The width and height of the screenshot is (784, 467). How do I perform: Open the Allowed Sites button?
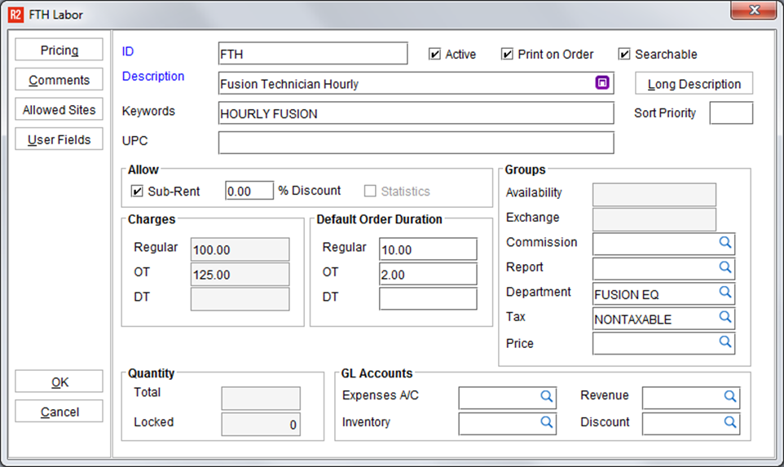pos(59,110)
